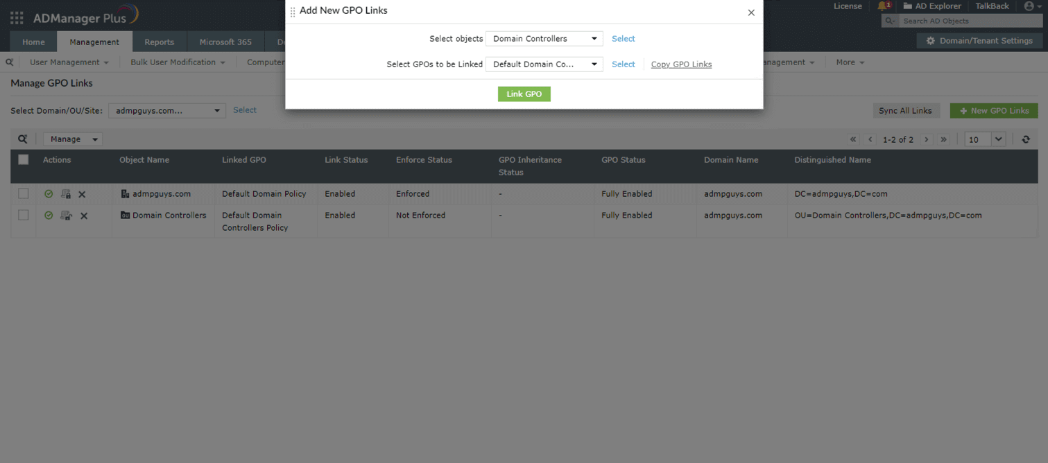Image resolution: width=1048 pixels, height=463 pixels.
Task: Expand the More menu
Action: click(x=850, y=62)
